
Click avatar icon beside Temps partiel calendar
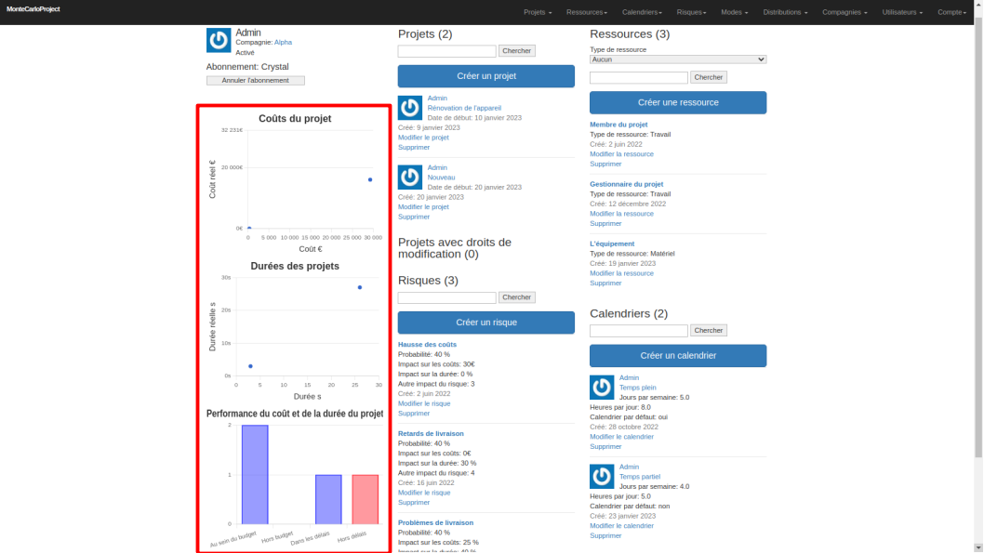[x=602, y=477]
